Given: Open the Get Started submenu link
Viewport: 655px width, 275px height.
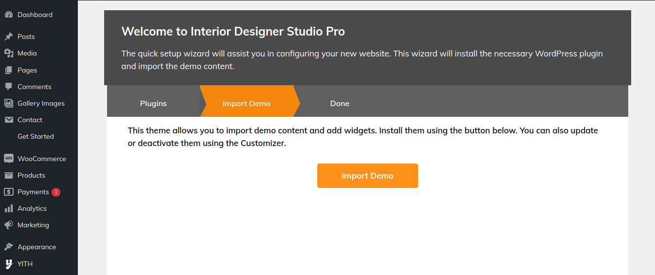Looking at the screenshot, I should point(36,136).
